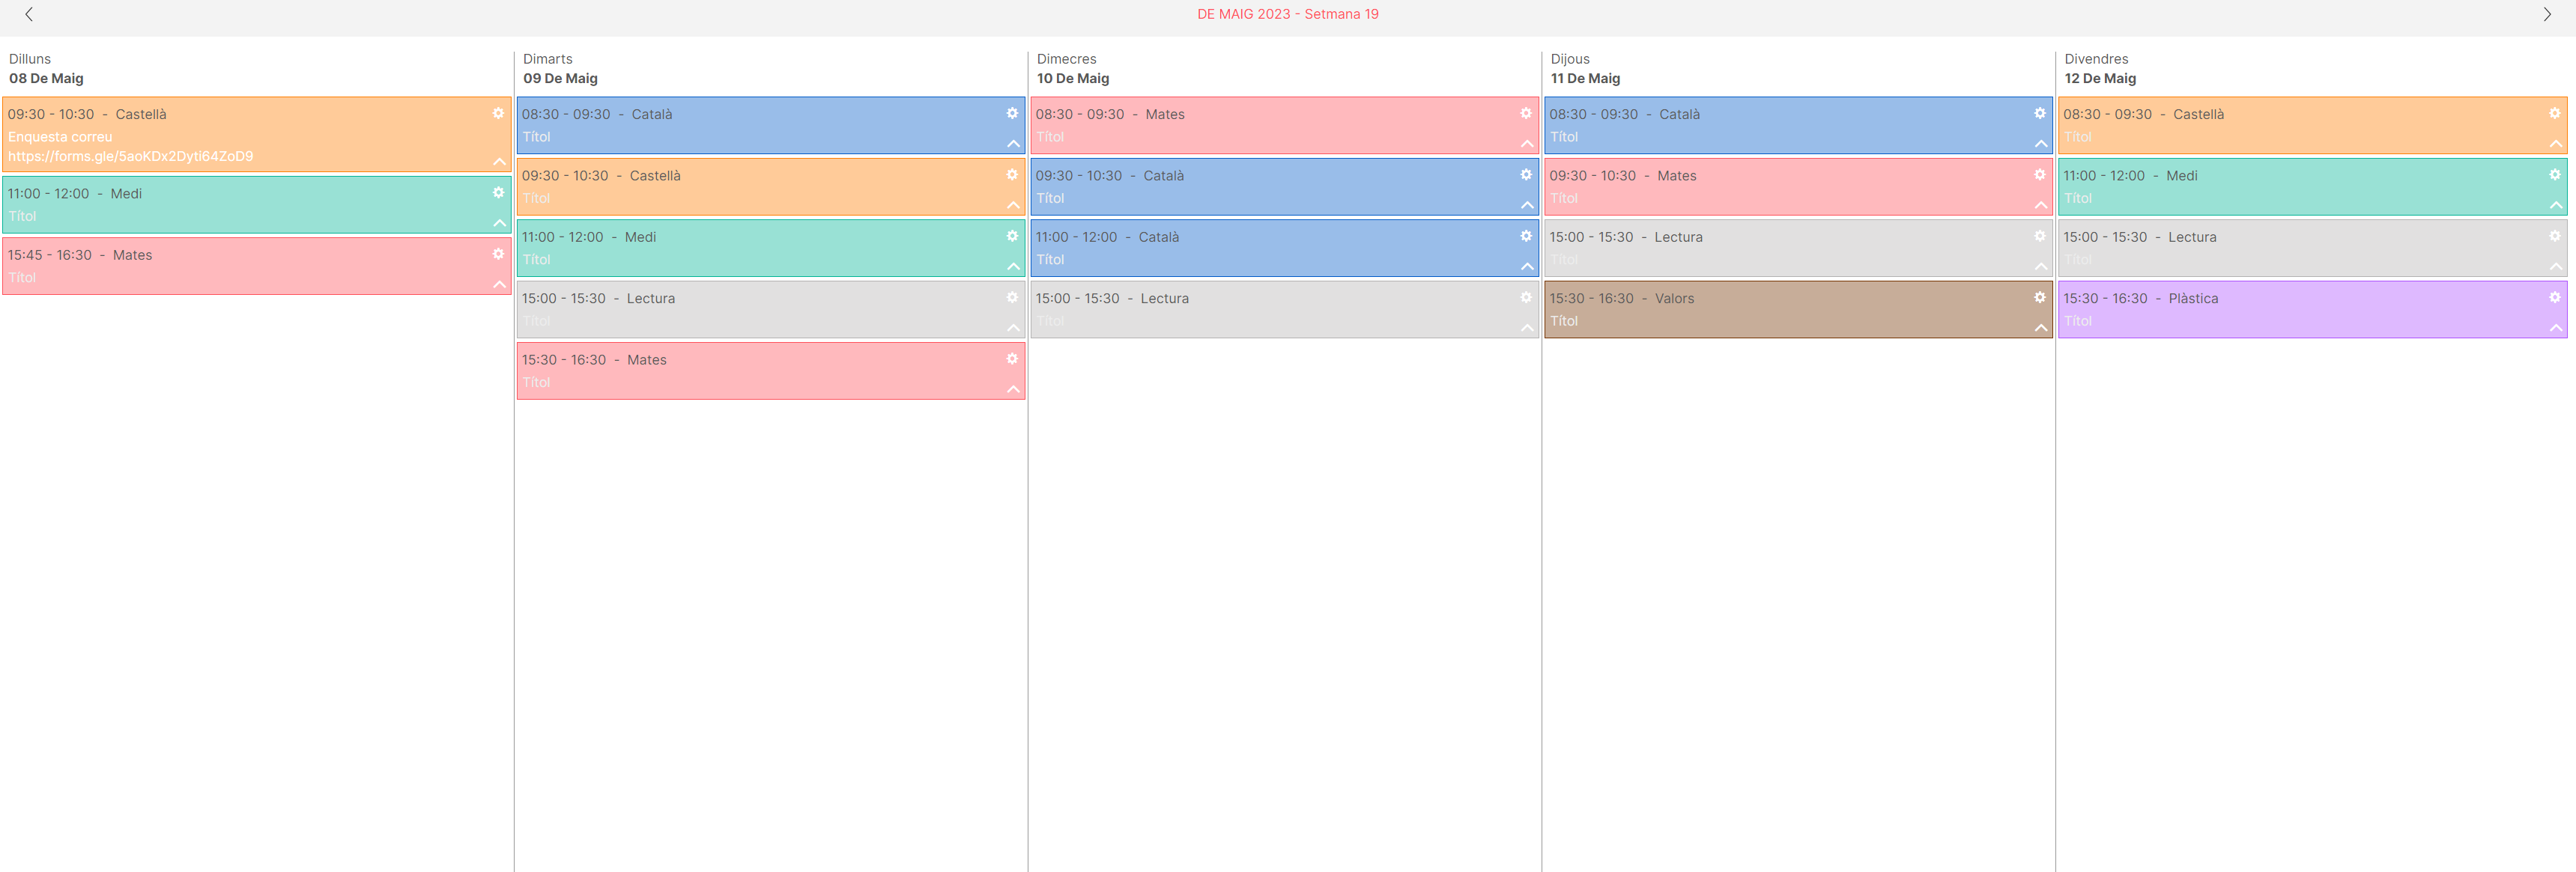Open settings gear on Thursday Lectura card
2576x872 pixels.
click(2040, 236)
